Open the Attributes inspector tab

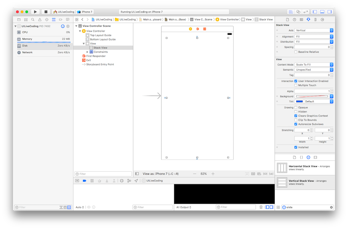click(x=308, y=20)
